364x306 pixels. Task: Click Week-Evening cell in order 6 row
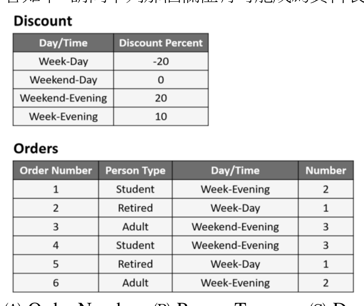tap(235, 283)
